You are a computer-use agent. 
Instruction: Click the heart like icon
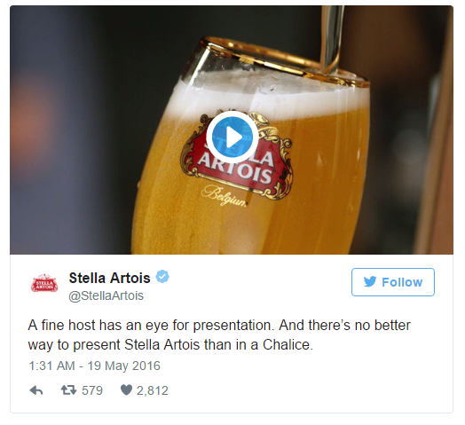point(126,390)
